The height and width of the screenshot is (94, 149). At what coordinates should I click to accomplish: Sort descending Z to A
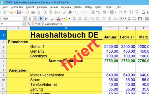pyautogui.click(x=131, y=12)
